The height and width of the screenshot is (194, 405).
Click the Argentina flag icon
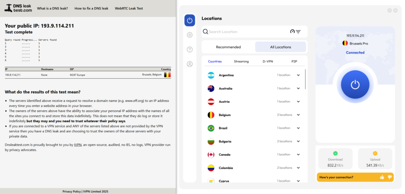tap(211, 75)
